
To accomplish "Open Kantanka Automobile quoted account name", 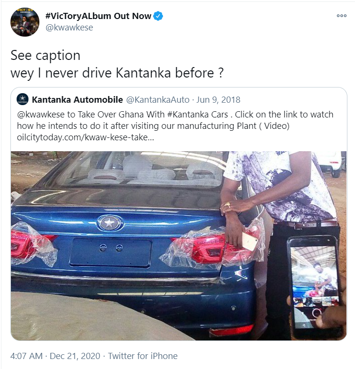I will (x=77, y=99).
